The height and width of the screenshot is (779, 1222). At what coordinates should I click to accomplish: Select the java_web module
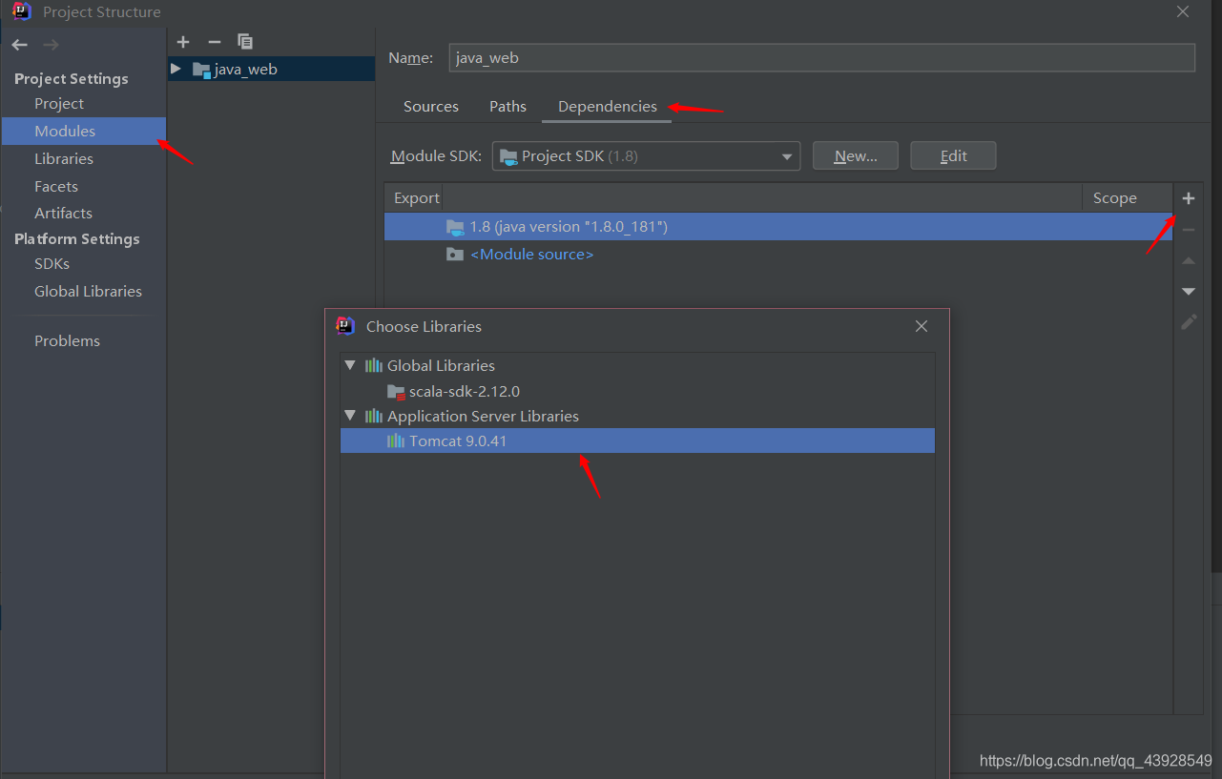[271, 69]
